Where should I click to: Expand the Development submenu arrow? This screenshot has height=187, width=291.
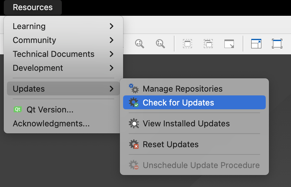pyautogui.click(x=111, y=68)
